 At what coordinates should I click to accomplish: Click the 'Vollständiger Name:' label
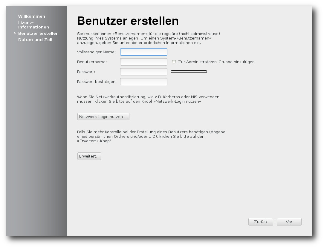(x=96, y=52)
